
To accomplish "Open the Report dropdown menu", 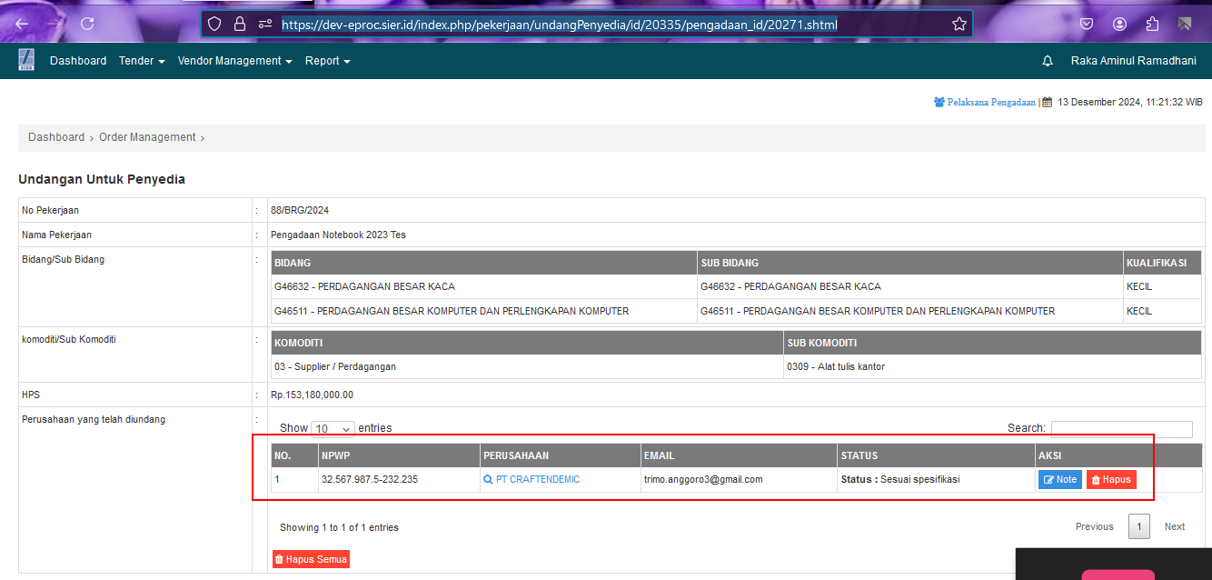I will pyautogui.click(x=327, y=61).
